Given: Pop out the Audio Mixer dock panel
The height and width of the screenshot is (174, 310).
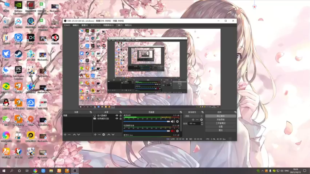Looking at the screenshot, I should click(181, 112).
